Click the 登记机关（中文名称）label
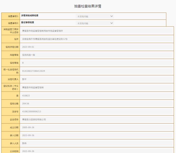 point(11,87)
